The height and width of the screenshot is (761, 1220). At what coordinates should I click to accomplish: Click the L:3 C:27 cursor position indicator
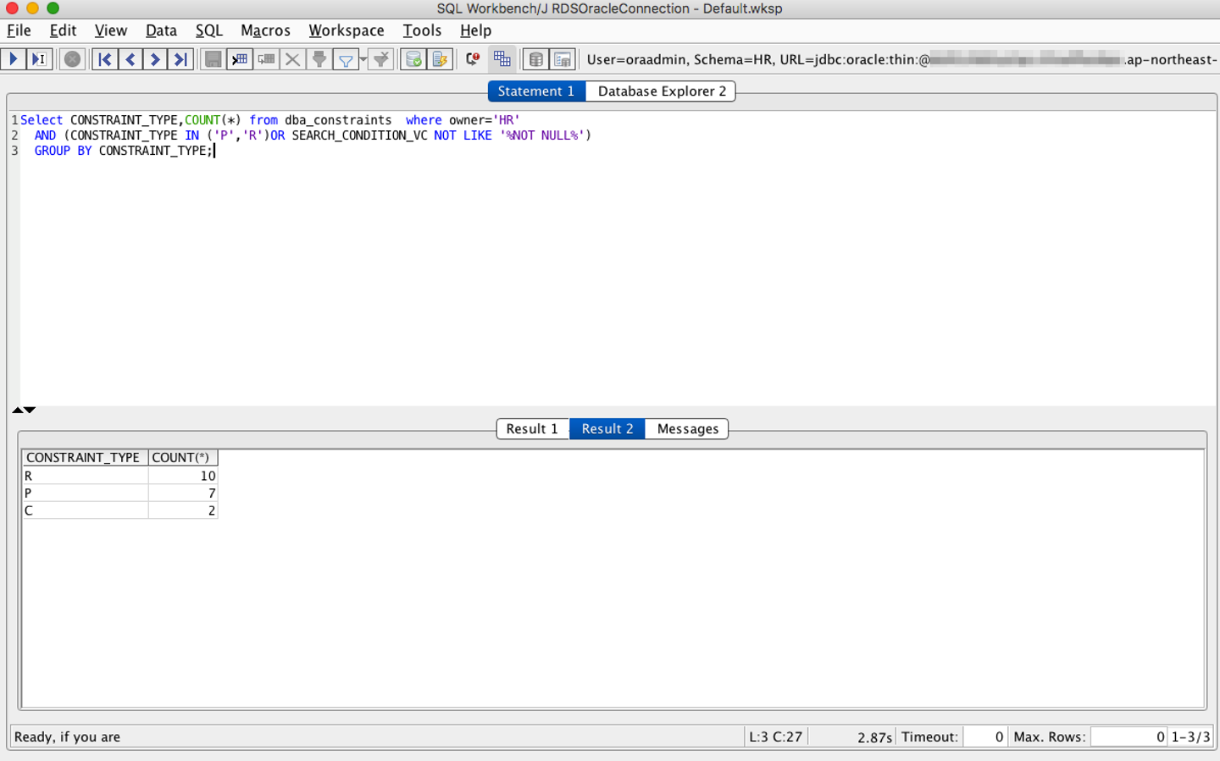(x=775, y=737)
